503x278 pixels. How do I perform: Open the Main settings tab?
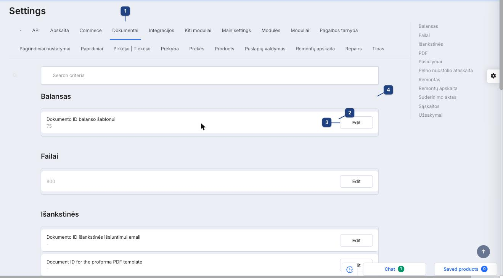coord(236,31)
